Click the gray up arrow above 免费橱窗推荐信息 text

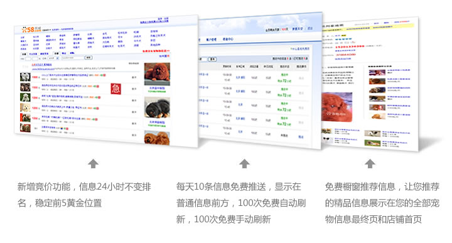coord(370,163)
